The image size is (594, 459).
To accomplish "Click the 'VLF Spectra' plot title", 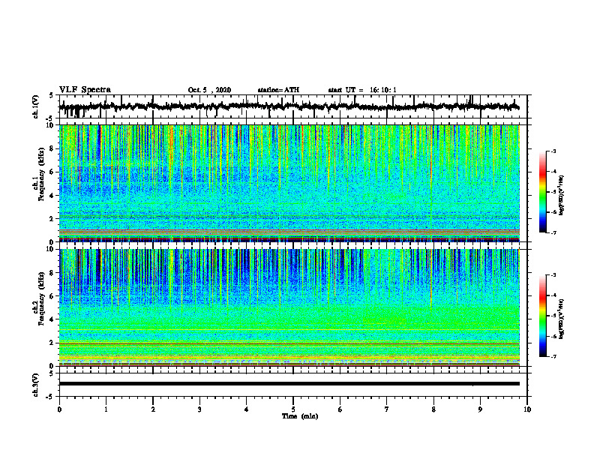I will pyautogui.click(x=85, y=90).
